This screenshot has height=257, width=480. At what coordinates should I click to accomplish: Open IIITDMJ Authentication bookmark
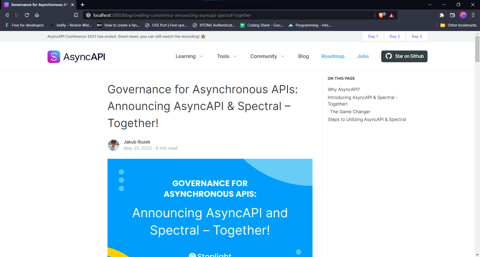coord(214,25)
